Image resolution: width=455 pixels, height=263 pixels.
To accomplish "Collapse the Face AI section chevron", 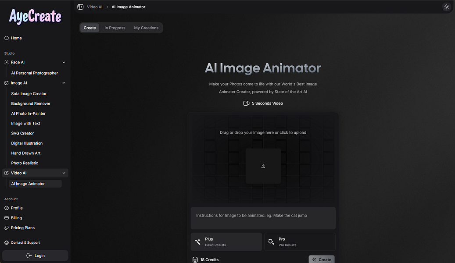I will coord(64,62).
